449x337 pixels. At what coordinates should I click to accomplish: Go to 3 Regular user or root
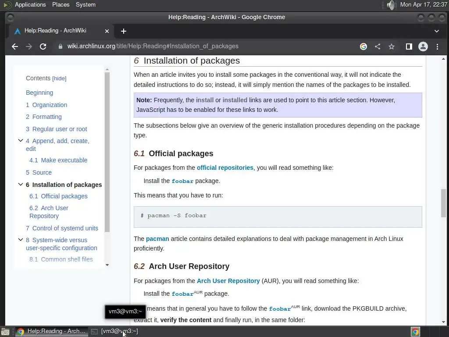click(x=57, y=129)
